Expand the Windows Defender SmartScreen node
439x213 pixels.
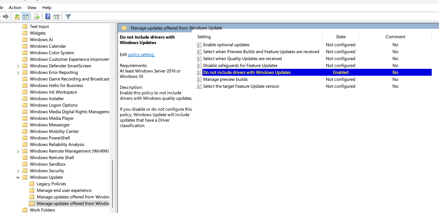[18, 66]
